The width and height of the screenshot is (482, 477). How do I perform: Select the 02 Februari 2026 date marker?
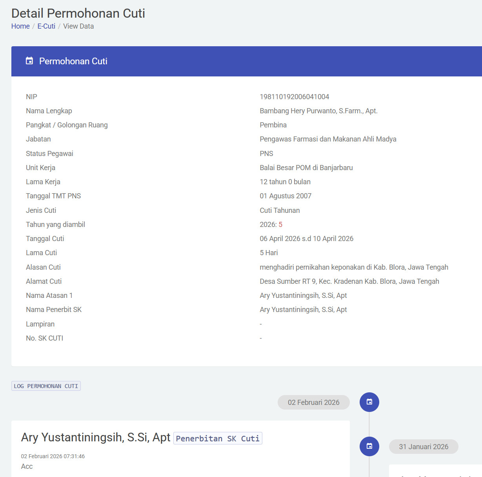313,403
